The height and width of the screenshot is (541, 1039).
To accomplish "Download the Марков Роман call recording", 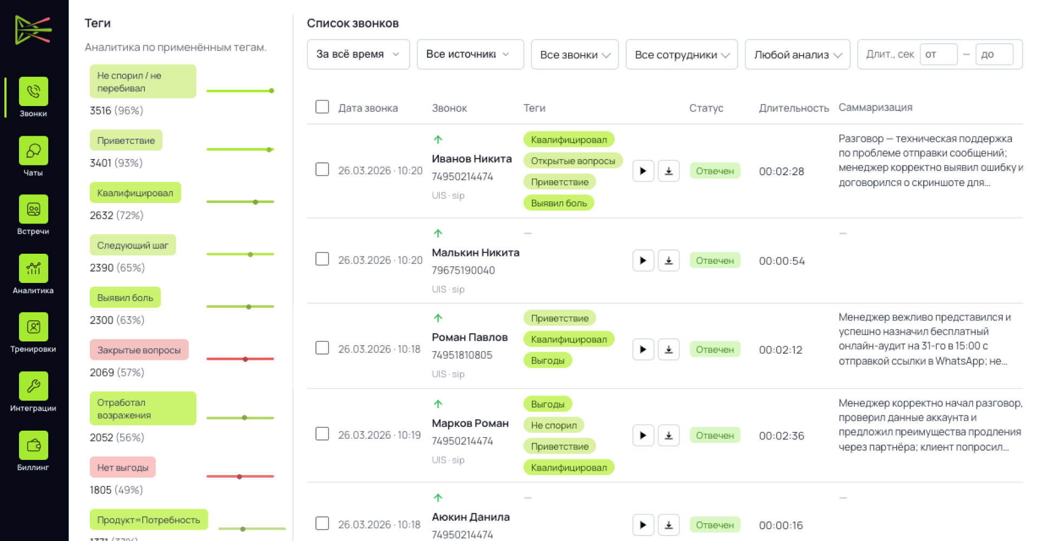I will coord(669,436).
